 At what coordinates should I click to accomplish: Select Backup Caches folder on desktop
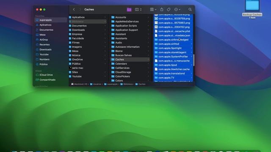(252, 9)
